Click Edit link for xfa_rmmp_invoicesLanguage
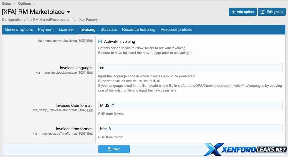 point(90,73)
